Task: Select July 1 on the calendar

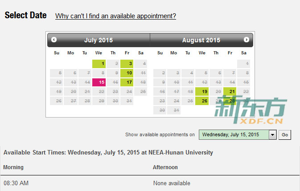Action: (99, 64)
